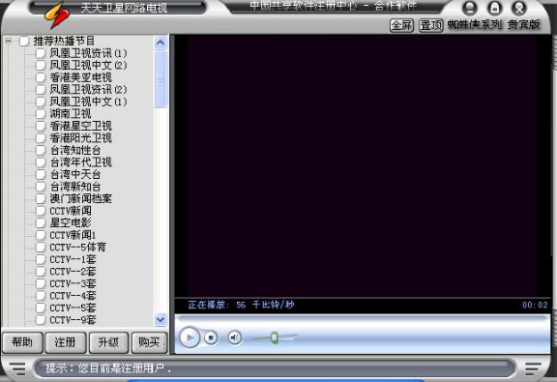Select the 澳门新闻档案 channel
557x382 pixels.
click(x=81, y=198)
